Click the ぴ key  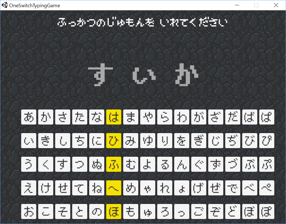point(267,141)
